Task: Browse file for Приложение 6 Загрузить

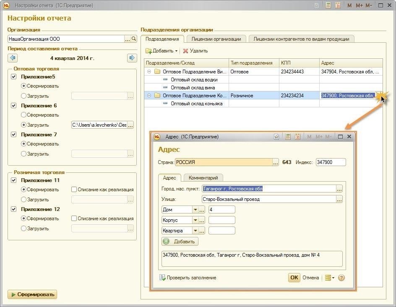Action: [130, 125]
